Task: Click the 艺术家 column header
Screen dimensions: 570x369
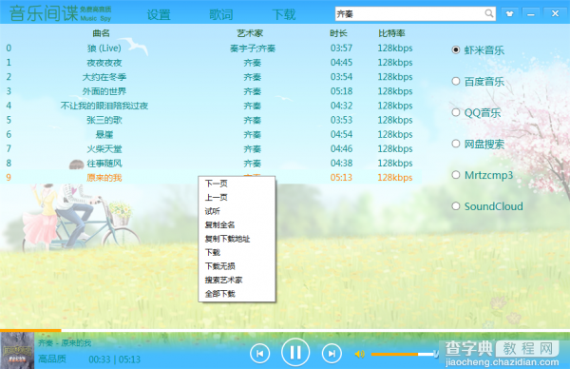Action: pos(250,33)
